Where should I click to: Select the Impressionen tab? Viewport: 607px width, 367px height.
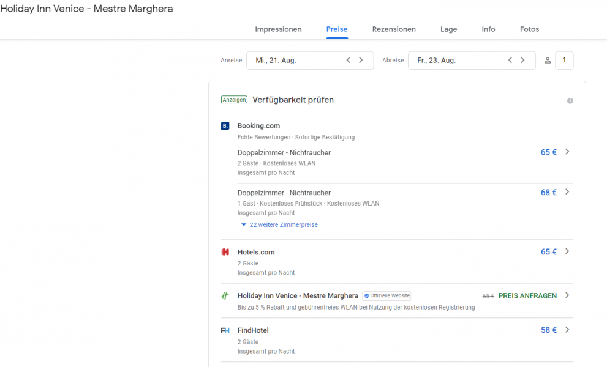point(278,29)
